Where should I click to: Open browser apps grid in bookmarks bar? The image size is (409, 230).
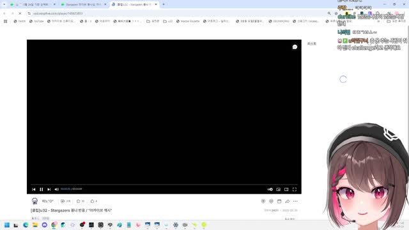6,21
